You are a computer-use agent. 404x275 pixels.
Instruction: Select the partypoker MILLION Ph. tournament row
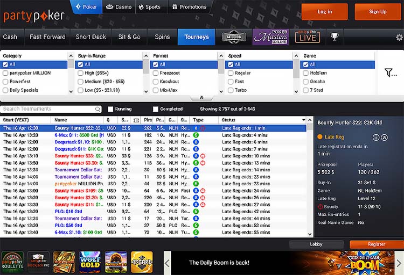click(x=154, y=184)
